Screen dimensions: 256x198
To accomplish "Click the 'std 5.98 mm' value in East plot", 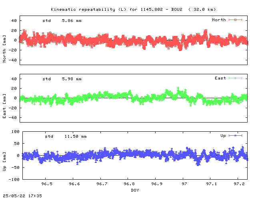I will pyautogui.click(x=62, y=79).
